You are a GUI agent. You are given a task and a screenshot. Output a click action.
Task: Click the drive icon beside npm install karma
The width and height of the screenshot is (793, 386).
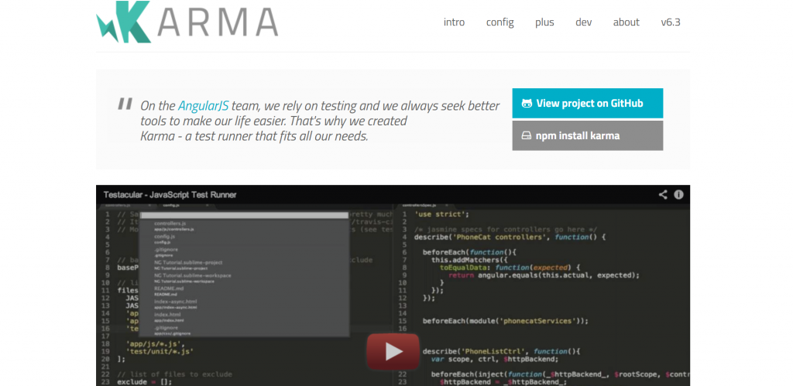pyautogui.click(x=527, y=136)
